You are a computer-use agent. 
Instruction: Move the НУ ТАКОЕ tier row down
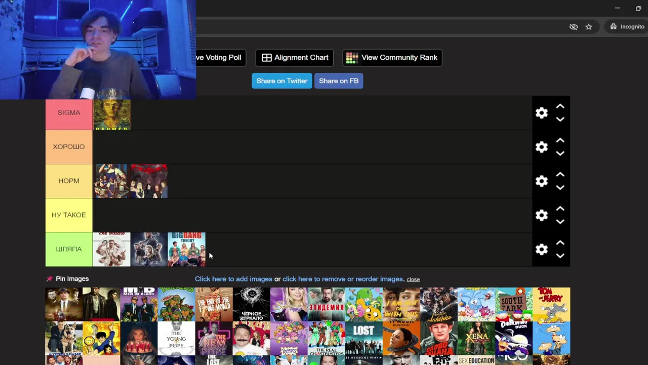560,222
